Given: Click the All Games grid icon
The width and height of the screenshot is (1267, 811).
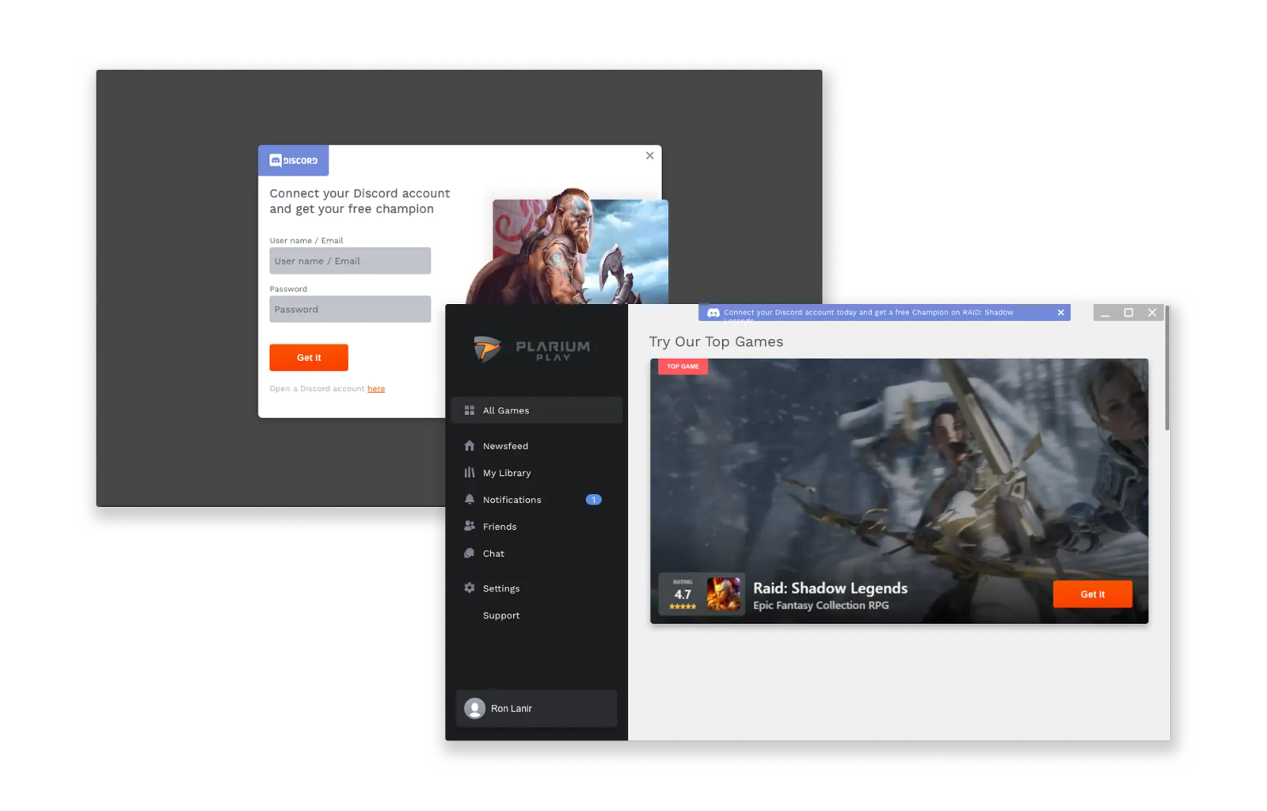Looking at the screenshot, I should (470, 410).
